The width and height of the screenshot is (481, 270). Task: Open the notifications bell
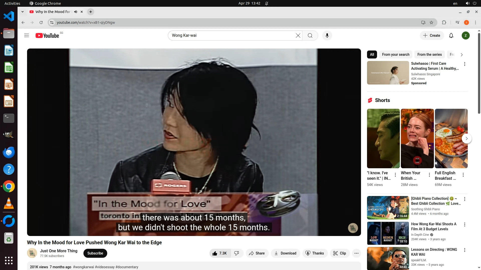click(451, 35)
